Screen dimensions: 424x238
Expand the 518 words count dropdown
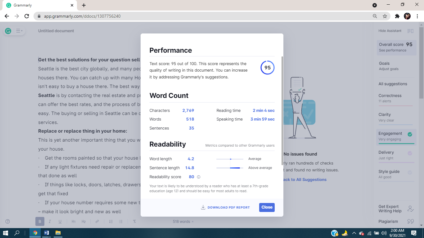[x=183, y=222]
